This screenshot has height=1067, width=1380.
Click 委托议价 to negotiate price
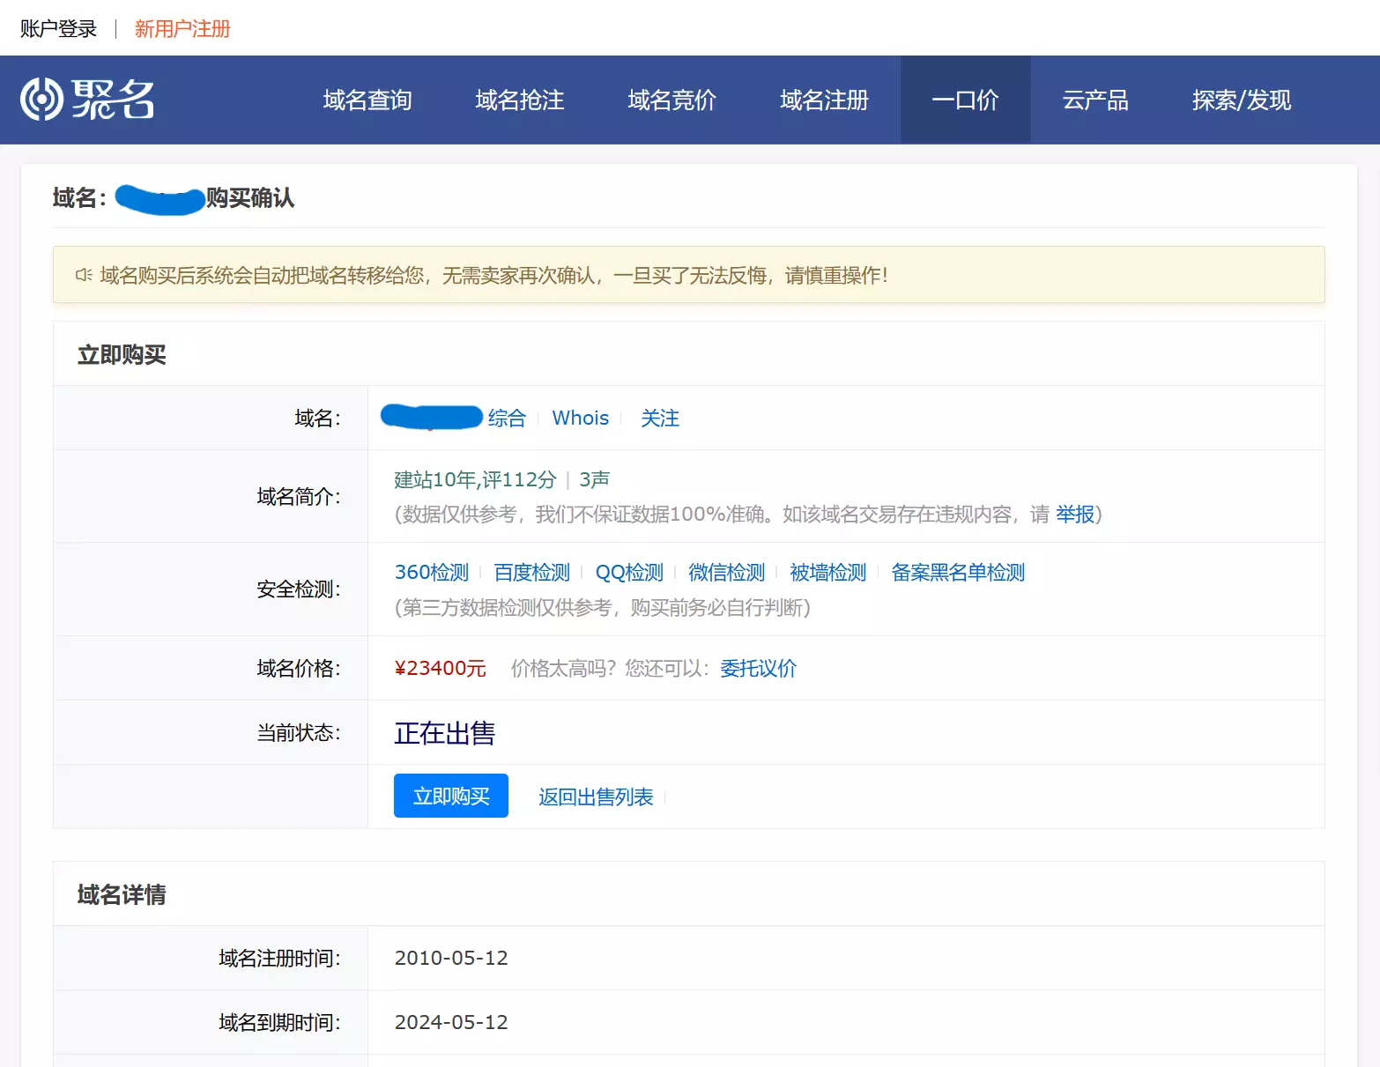tap(759, 668)
